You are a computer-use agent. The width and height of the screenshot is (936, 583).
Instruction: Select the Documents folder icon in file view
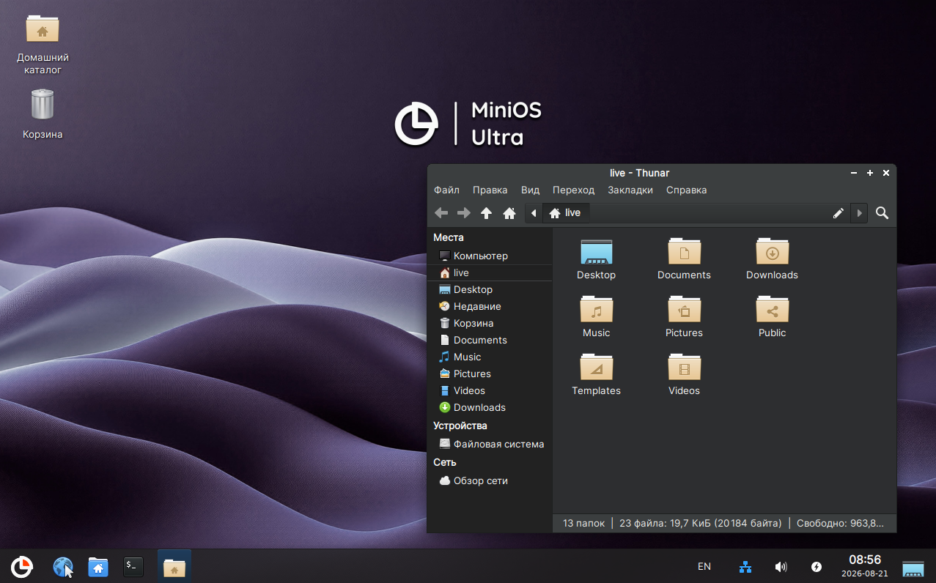(684, 251)
